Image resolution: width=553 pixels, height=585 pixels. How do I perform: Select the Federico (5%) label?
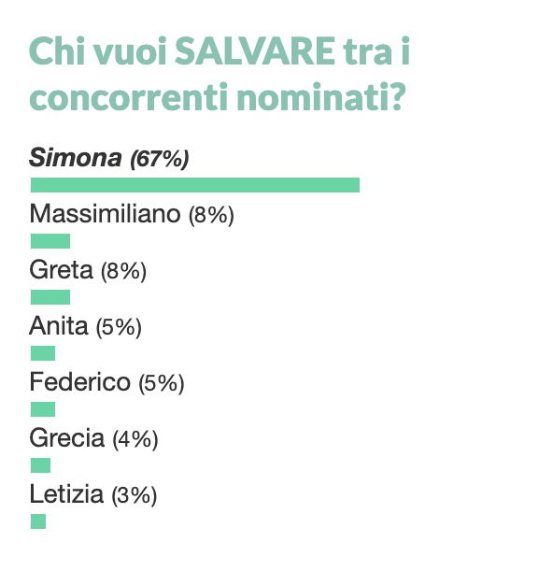(x=107, y=382)
